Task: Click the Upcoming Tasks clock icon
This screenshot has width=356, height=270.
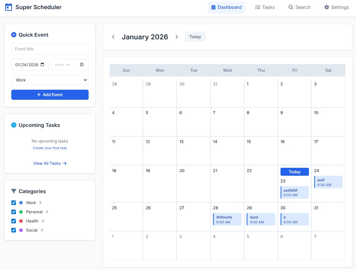Action: pos(14,125)
